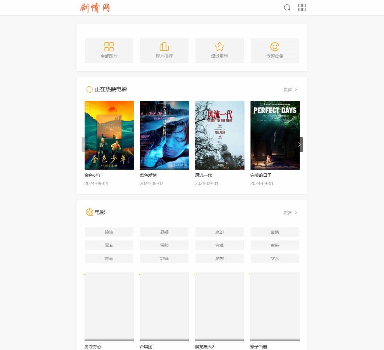Click the 剧情网 site logo
The height and width of the screenshot is (350, 384).
(95, 7)
